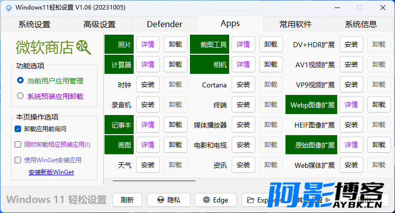Uninstall the 画图 app
This screenshot has width=395, height=213.
pos(175,145)
